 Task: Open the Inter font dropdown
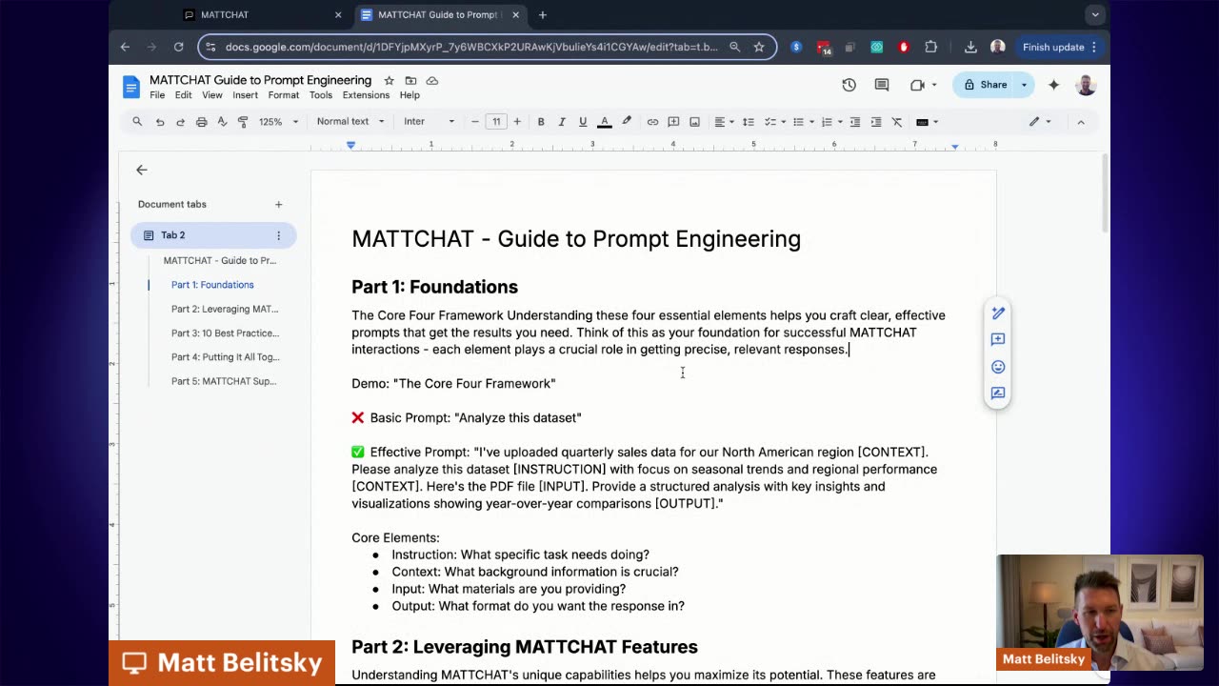[x=429, y=122]
